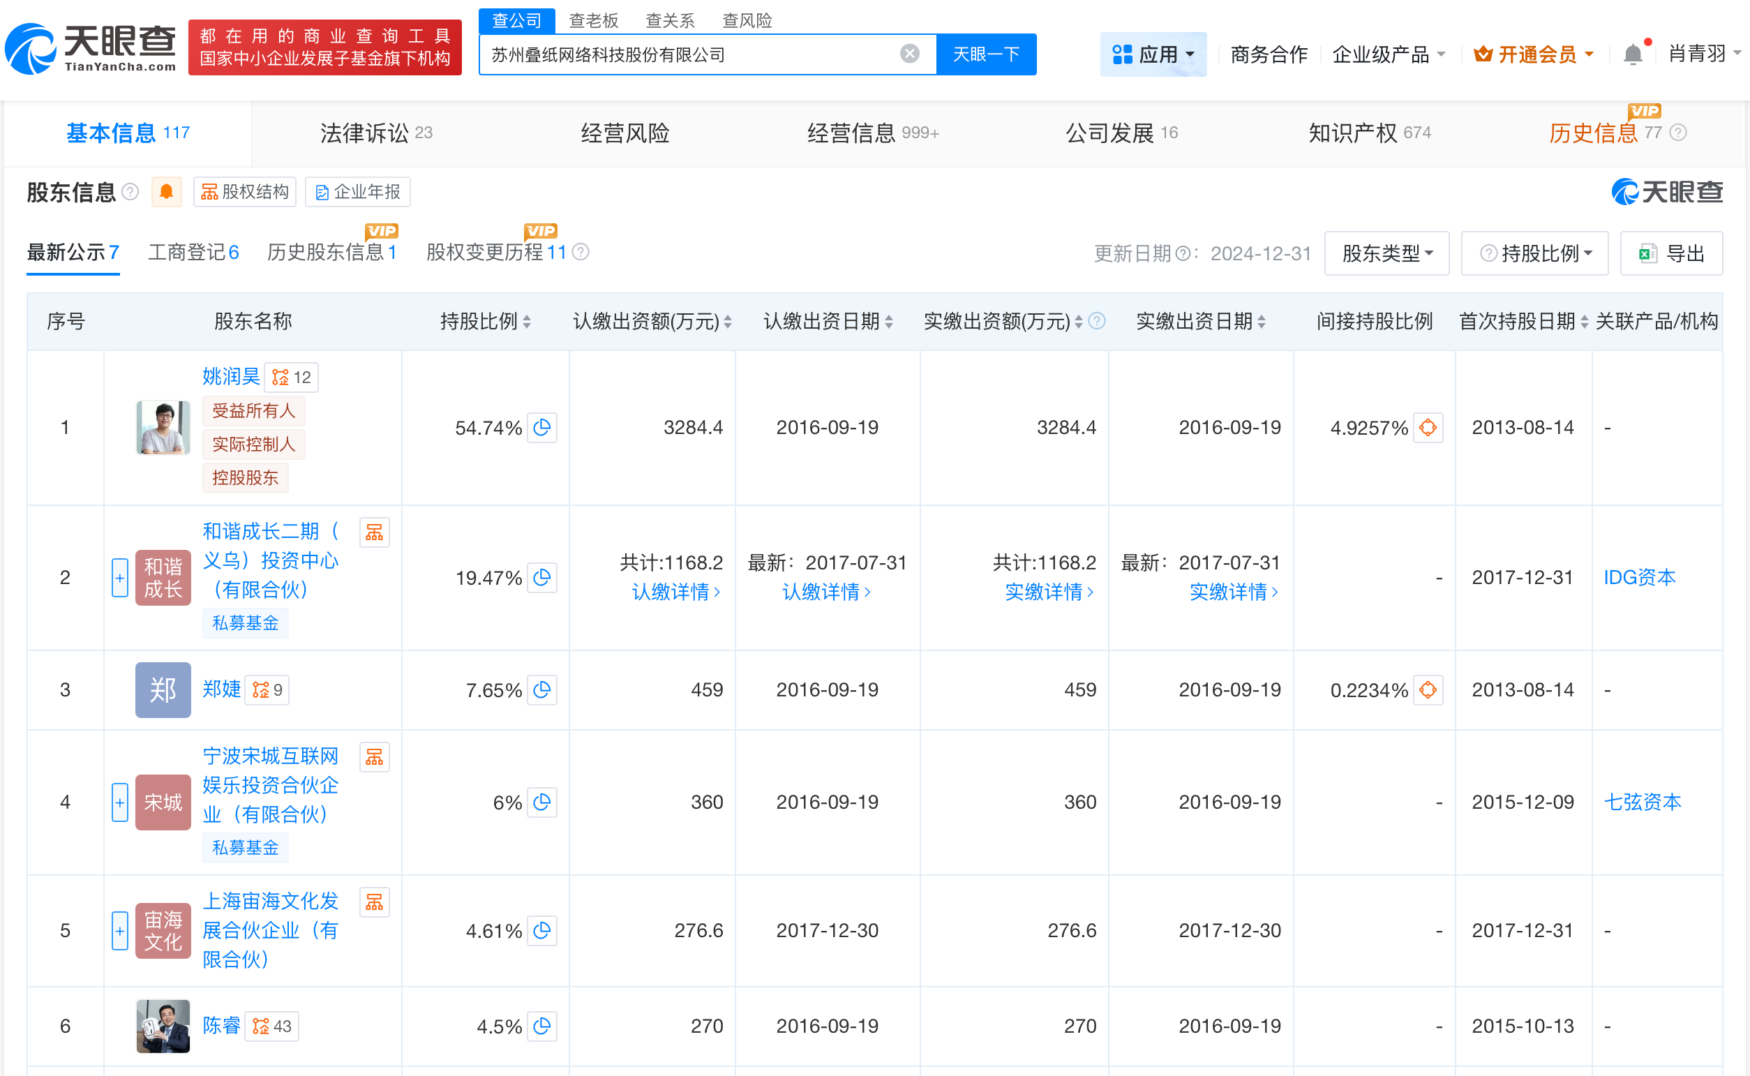The width and height of the screenshot is (1750, 1076).
Task: Open the IDG资本 link
Action: 1639,578
